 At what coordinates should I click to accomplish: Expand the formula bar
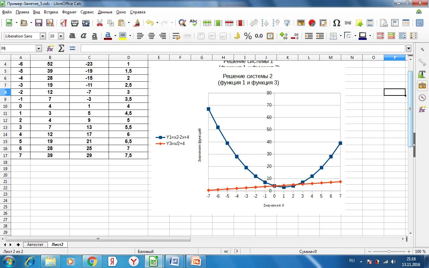[409, 49]
